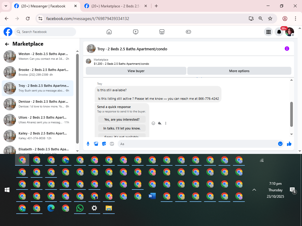This screenshot has width=302, height=226.
Task: React to message with emoji icon
Action: 153,123
